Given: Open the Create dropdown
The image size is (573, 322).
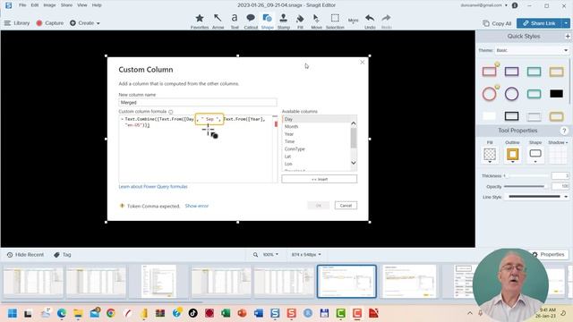Looking at the screenshot, I should [85, 23].
